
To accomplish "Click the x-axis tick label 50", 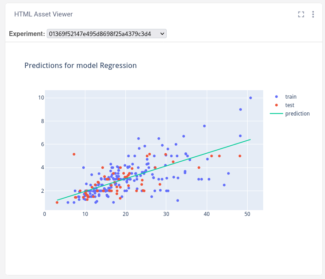I will coord(247,214).
